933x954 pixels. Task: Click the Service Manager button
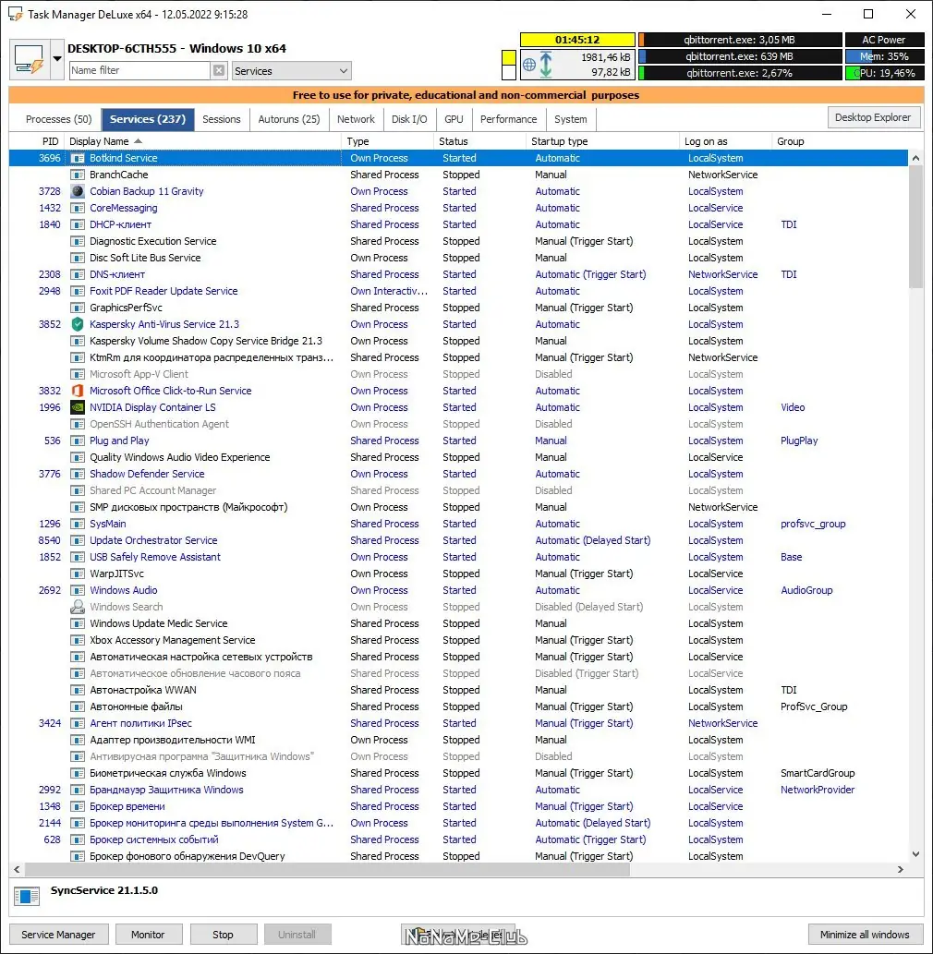58,935
